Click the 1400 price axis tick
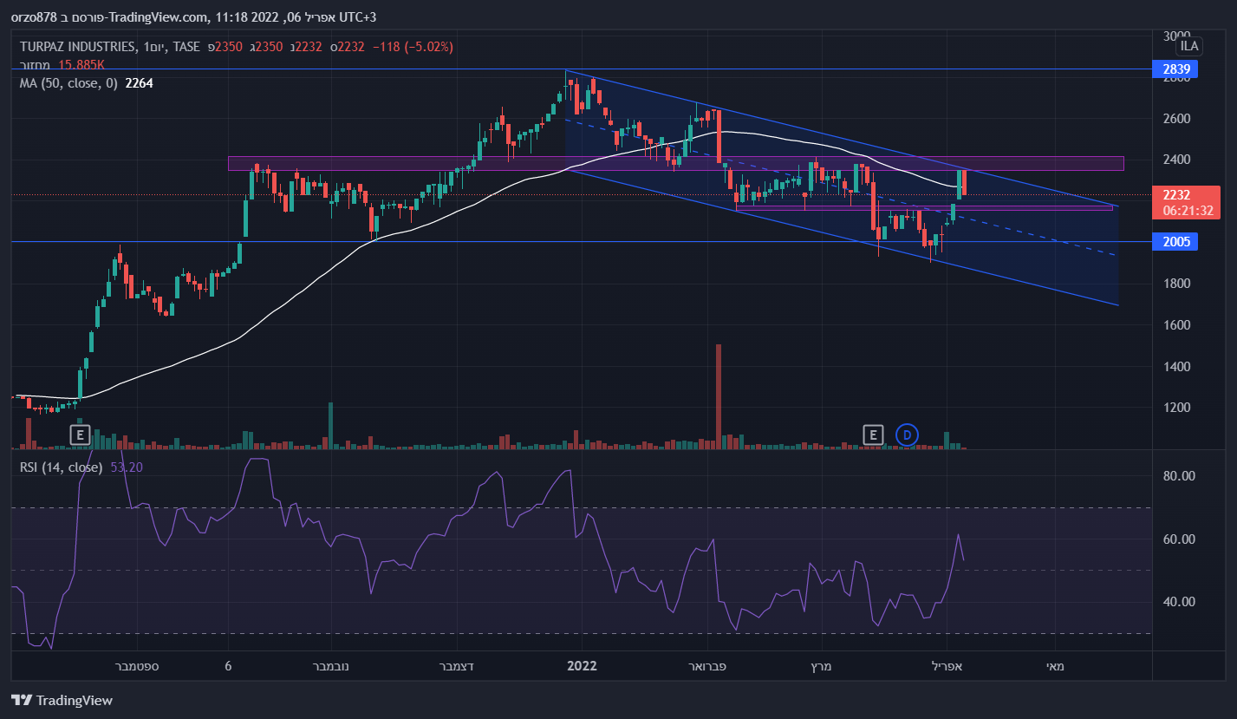 (1176, 367)
